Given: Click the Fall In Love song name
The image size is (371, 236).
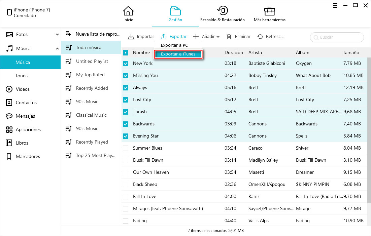Looking at the screenshot, I should pyautogui.click(x=144, y=197).
